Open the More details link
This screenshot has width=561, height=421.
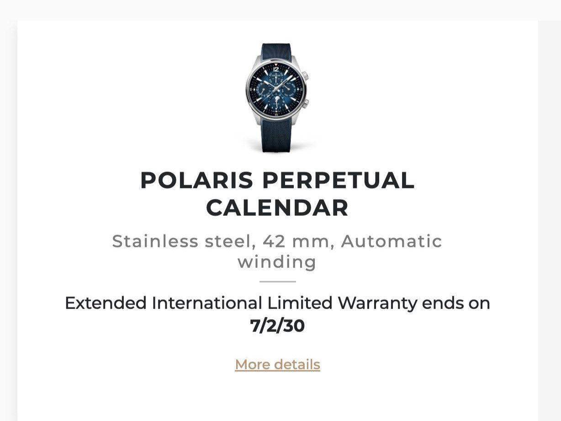pyautogui.click(x=277, y=364)
